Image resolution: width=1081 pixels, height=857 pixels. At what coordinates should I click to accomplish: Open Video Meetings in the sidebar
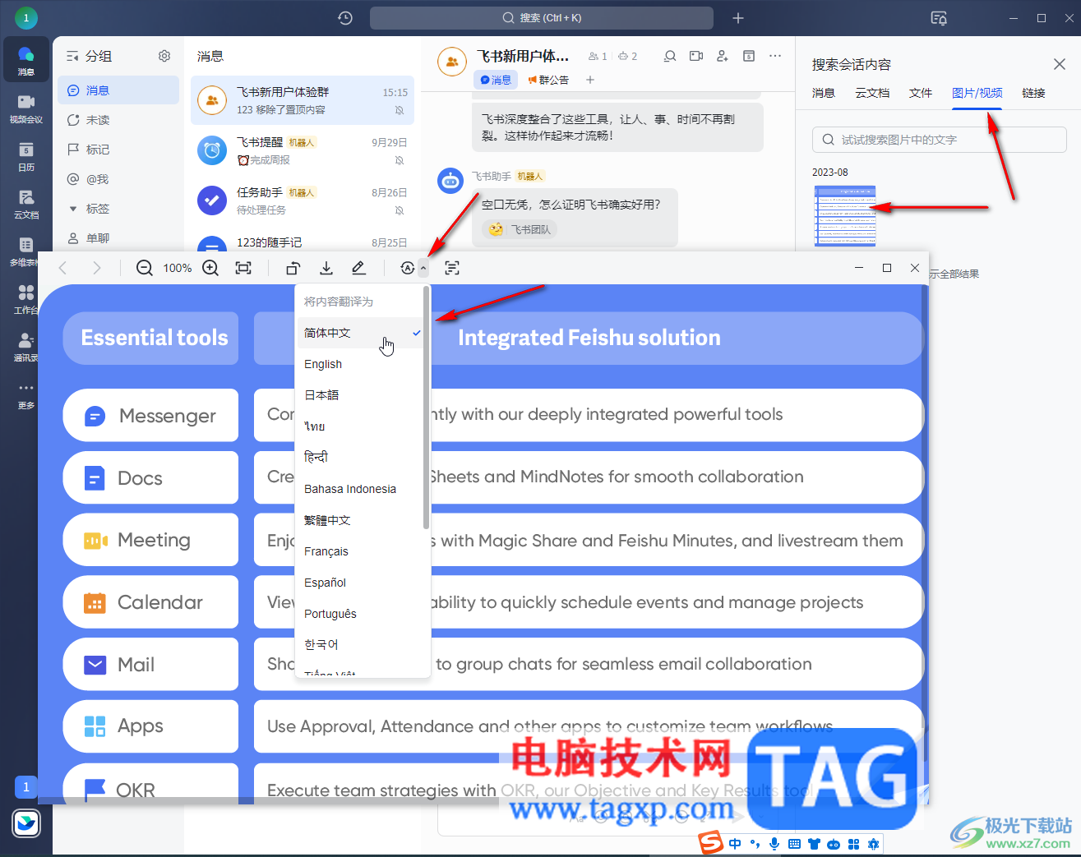point(26,108)
